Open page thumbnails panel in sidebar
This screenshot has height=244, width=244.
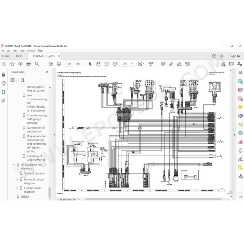click(x=3, y=83)
